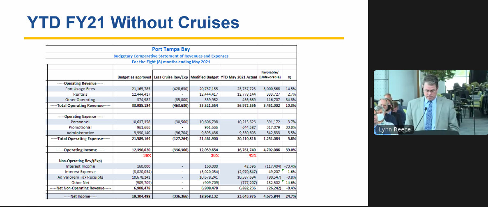Click the Modified Budget column header
488x207 pixels.
[x=205, y=77]
